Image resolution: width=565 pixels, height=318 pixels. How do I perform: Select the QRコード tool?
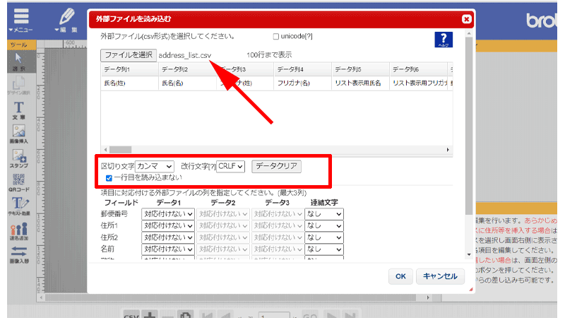click(19, 182)
